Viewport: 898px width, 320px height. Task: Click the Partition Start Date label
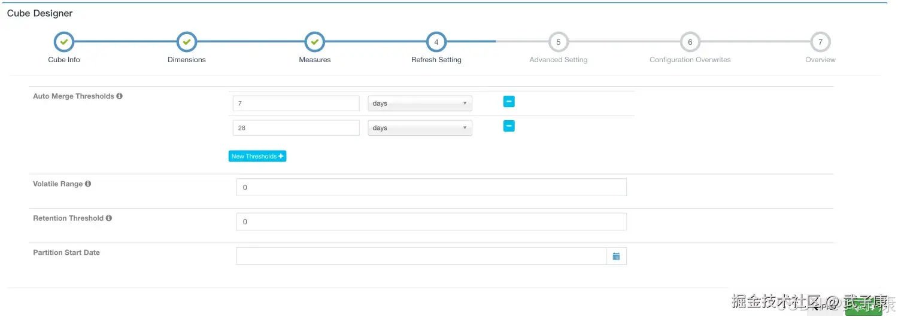point(66,252)
